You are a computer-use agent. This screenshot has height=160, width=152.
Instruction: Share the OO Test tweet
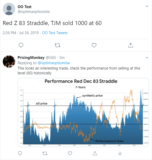click(131, 45)
